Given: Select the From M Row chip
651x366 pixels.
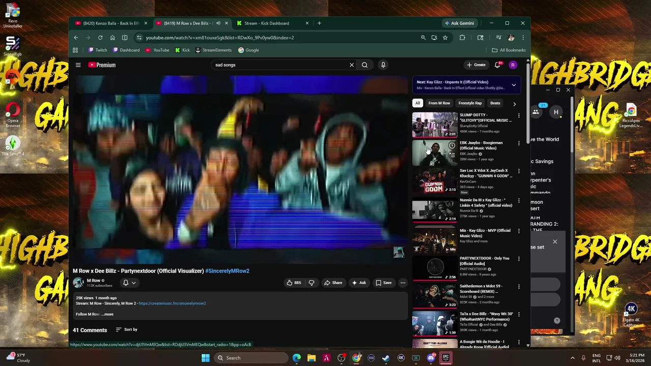Looking at the screenshot, I should click(439, 103).
